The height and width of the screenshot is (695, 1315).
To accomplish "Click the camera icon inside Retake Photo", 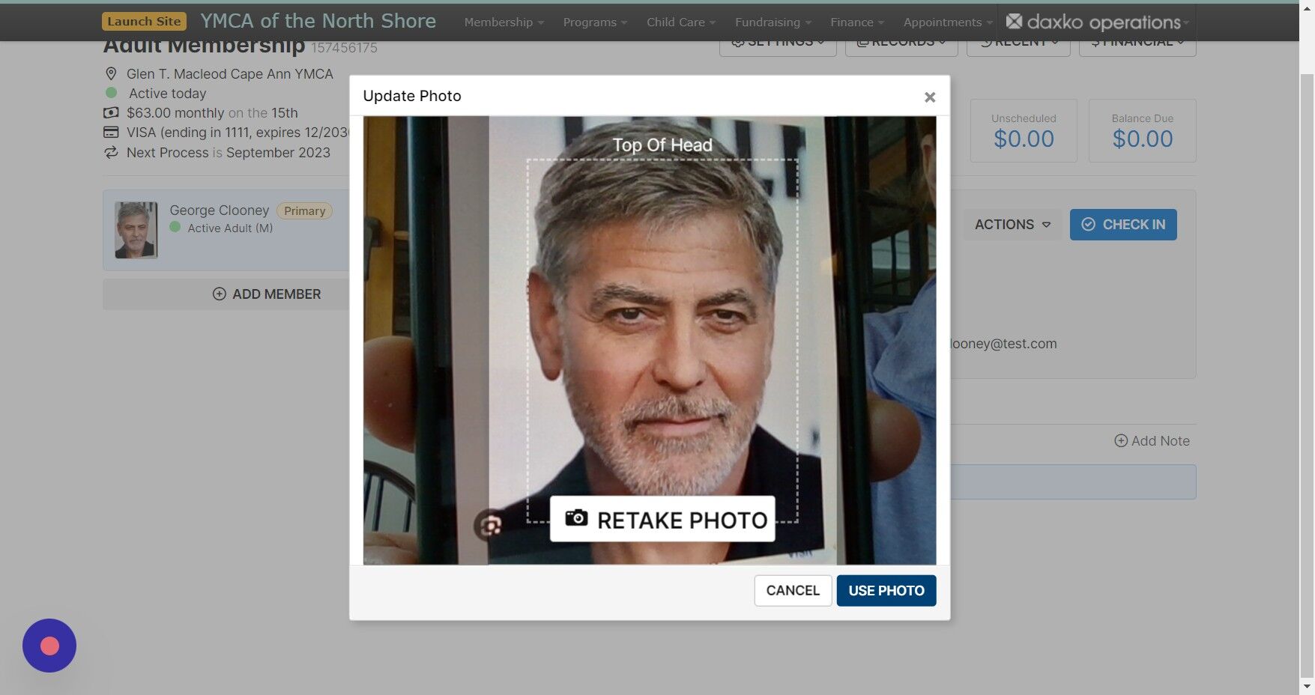I will tap(577, 519).
